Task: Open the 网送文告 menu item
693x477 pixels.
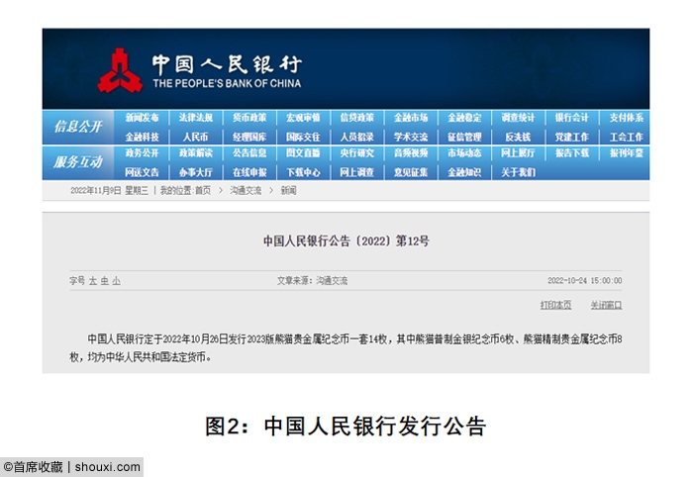Action: (142, 172)
